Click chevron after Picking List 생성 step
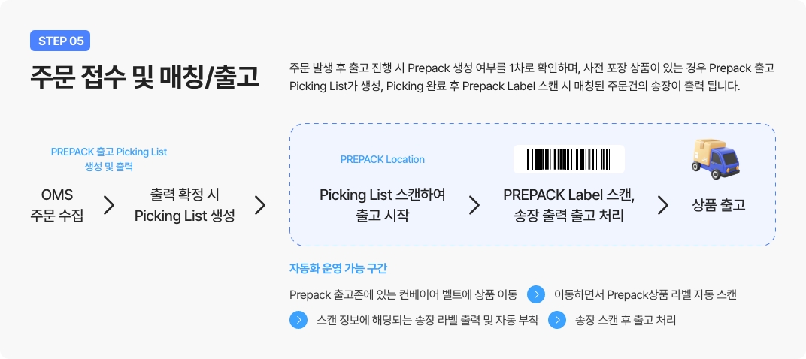806x359 pixels. click(260, 205)
